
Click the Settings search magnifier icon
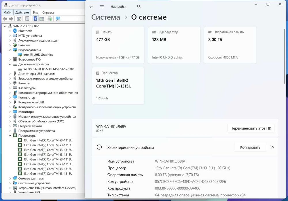[x=139, y=6]
